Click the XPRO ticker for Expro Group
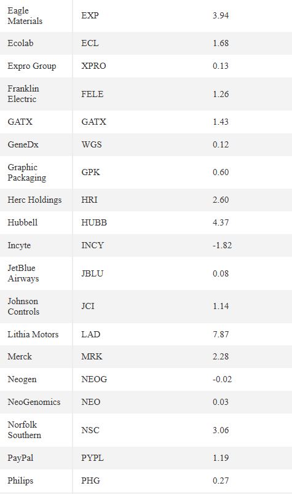292x494 pixels. click(x=93, y=66)
